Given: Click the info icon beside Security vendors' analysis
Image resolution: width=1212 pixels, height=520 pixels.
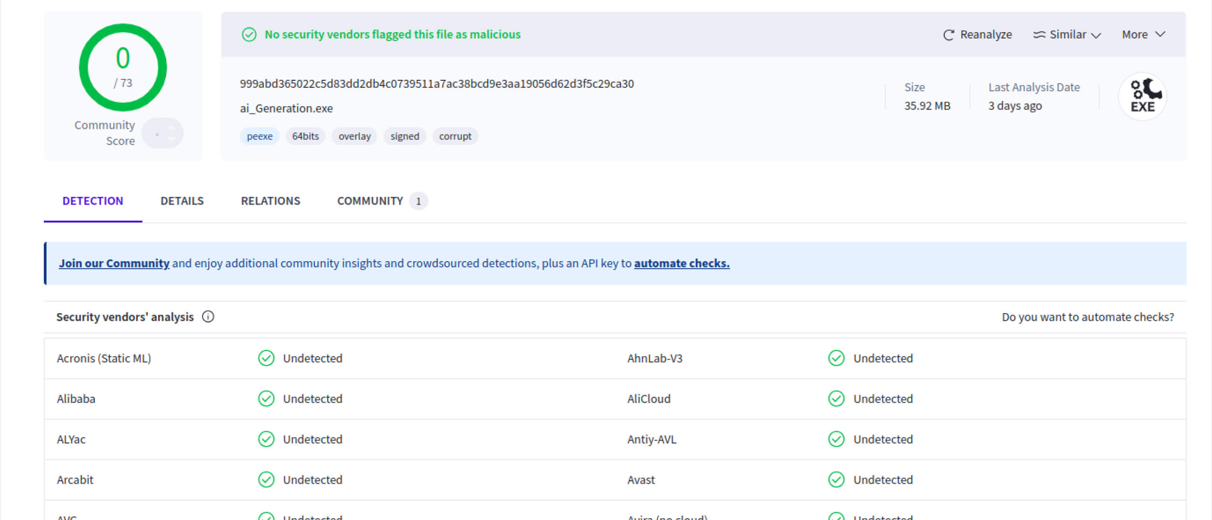Looking at the screenshot, I should (208, 316).
